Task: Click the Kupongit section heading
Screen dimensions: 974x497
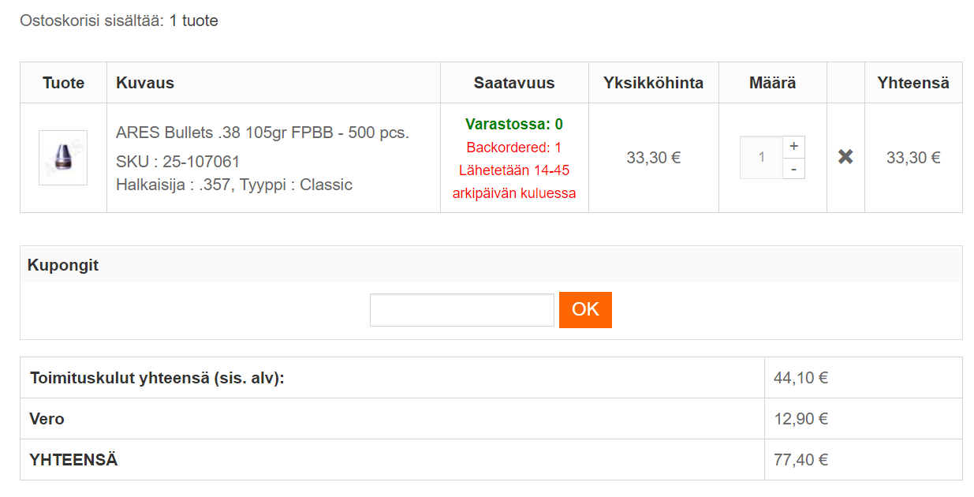Action: 63,265
